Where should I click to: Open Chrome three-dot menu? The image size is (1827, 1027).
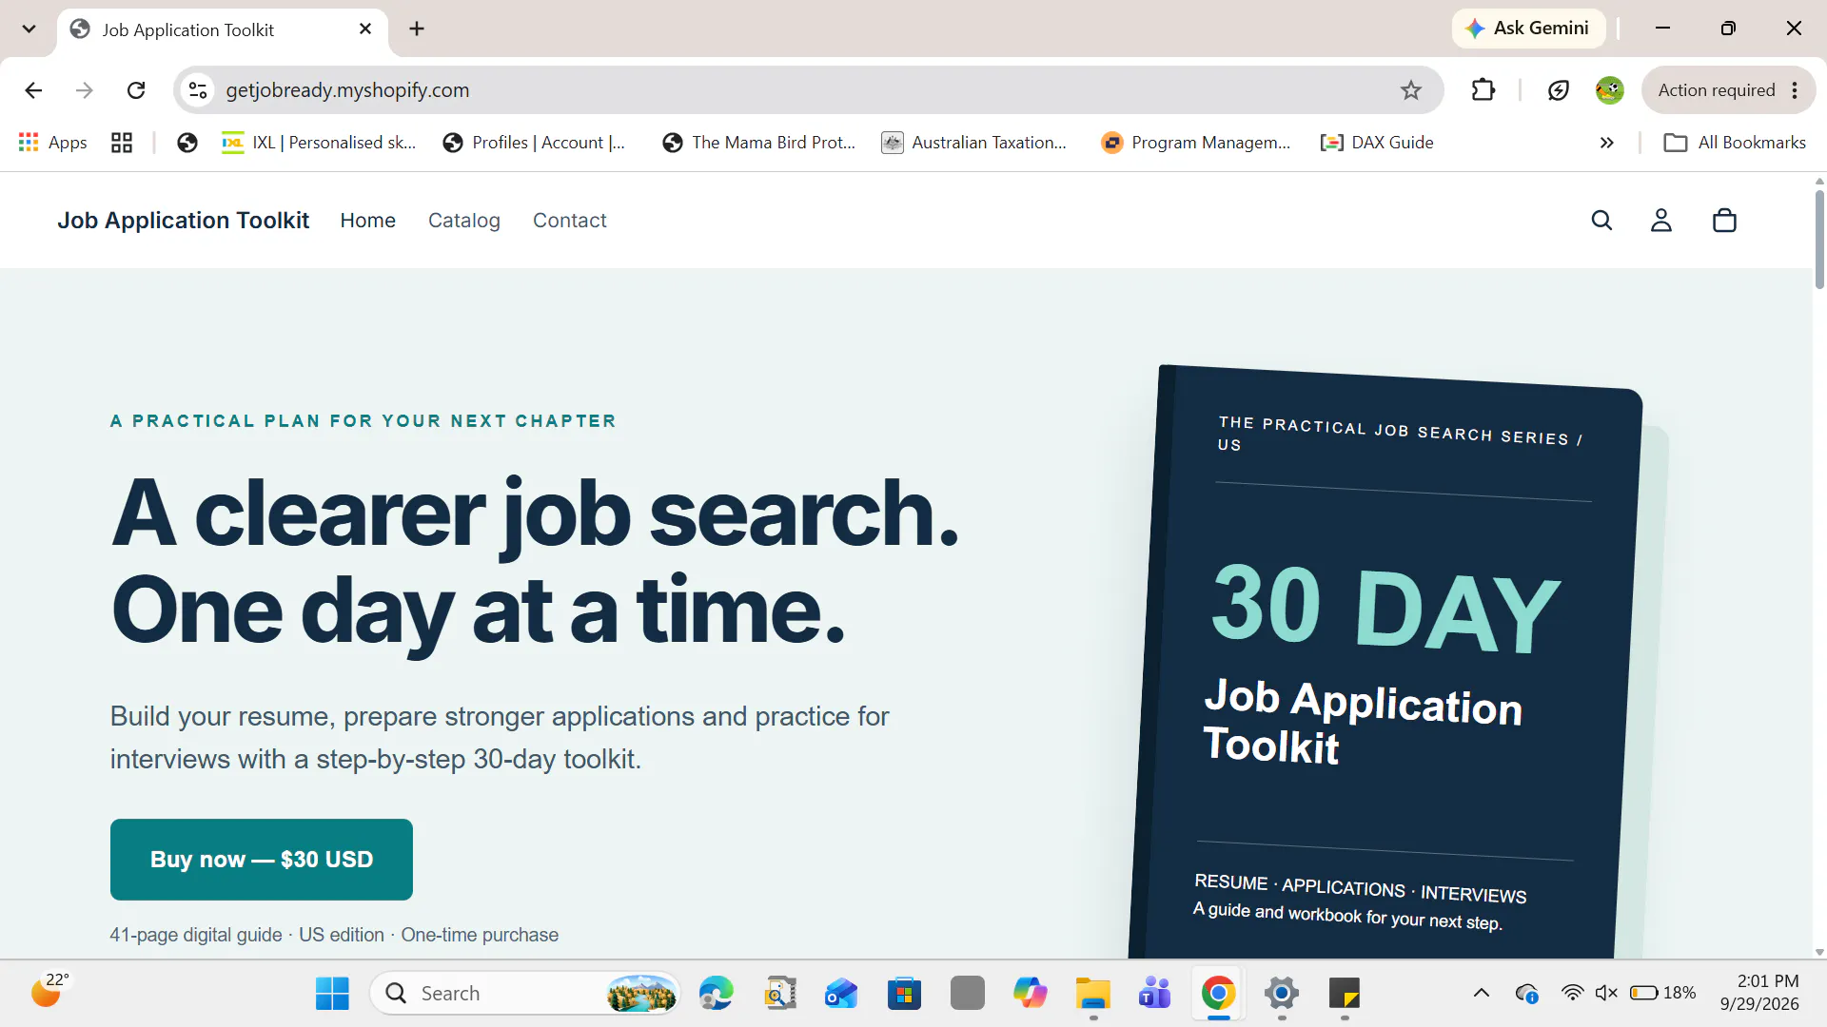pos(1795,90)
